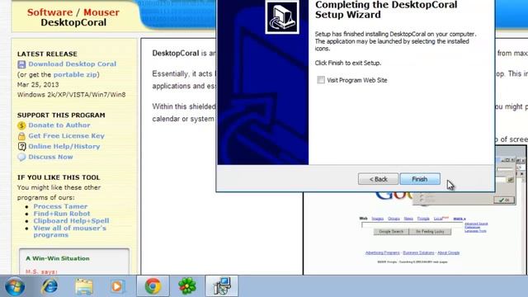Click the DesktopCoral page title heading
Image resolution: width=528 pixels, height=297 pixels.
pyautogui.click(x=73, y=22)
